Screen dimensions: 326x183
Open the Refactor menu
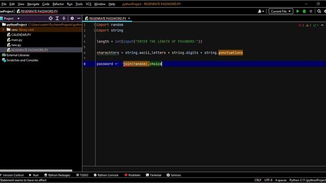[58, 4]
